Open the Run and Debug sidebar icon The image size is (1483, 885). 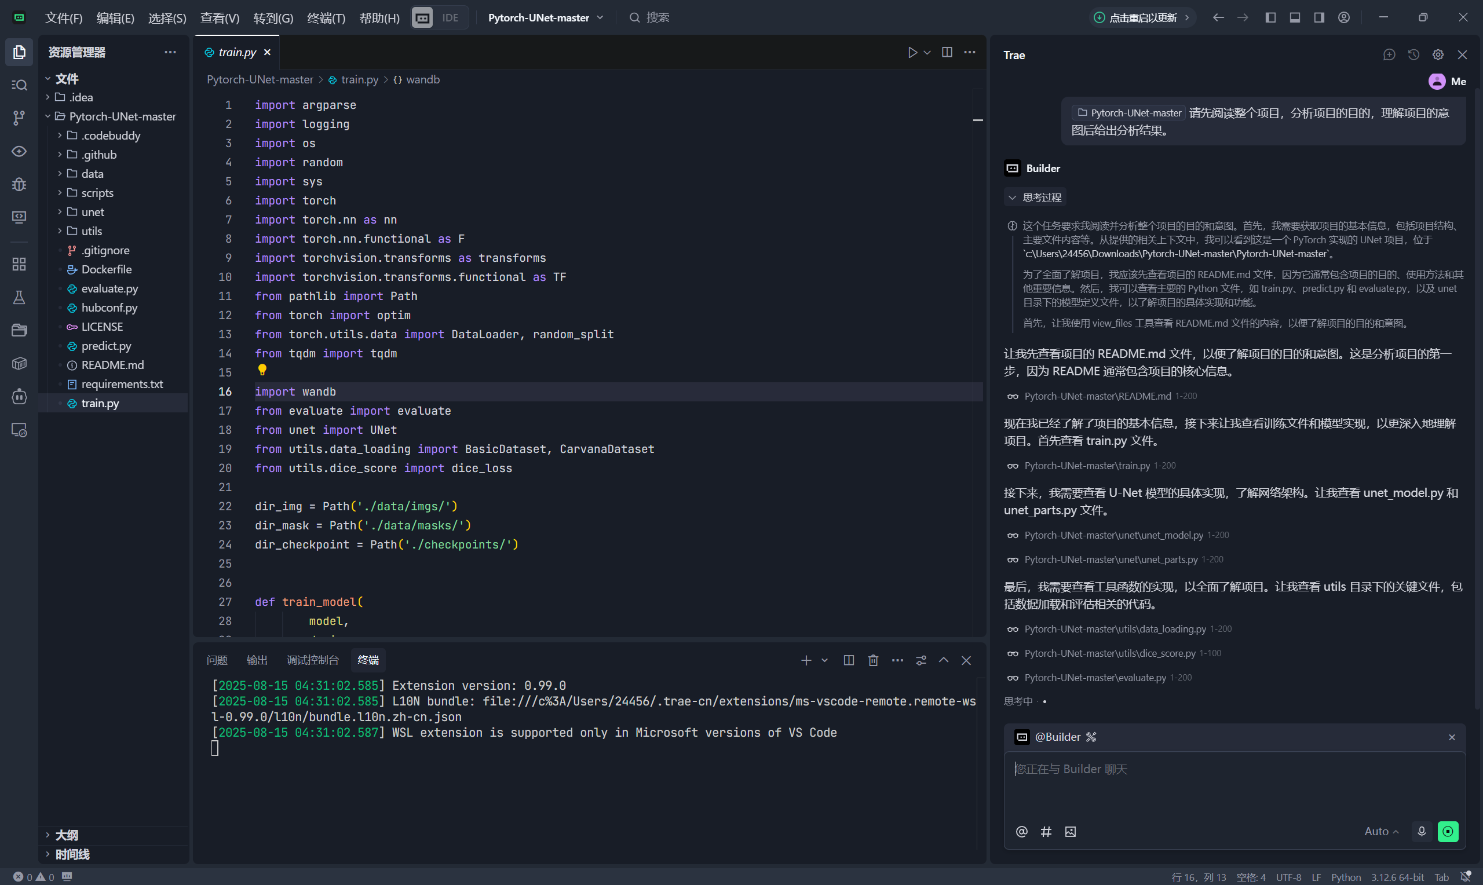(19, 184)
